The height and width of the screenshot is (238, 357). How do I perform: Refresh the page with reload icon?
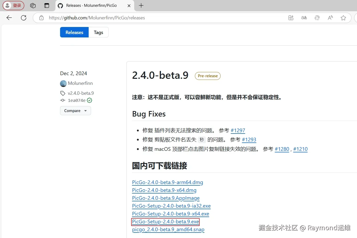[24, 18]
